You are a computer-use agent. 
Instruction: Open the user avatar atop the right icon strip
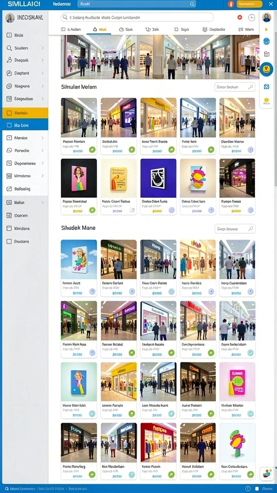266,17
